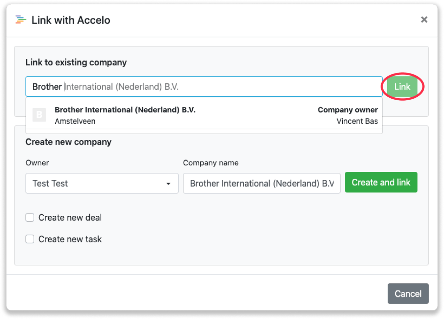The height and width of the screenshot is (319, 444).
Task: Click the Owner field label
Action: 37,163
